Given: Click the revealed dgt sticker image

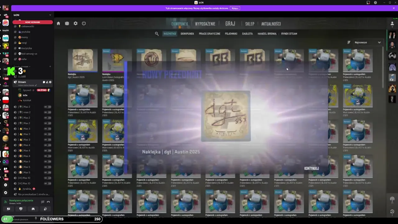Looking at the screenshot, I should coord(226,116).
